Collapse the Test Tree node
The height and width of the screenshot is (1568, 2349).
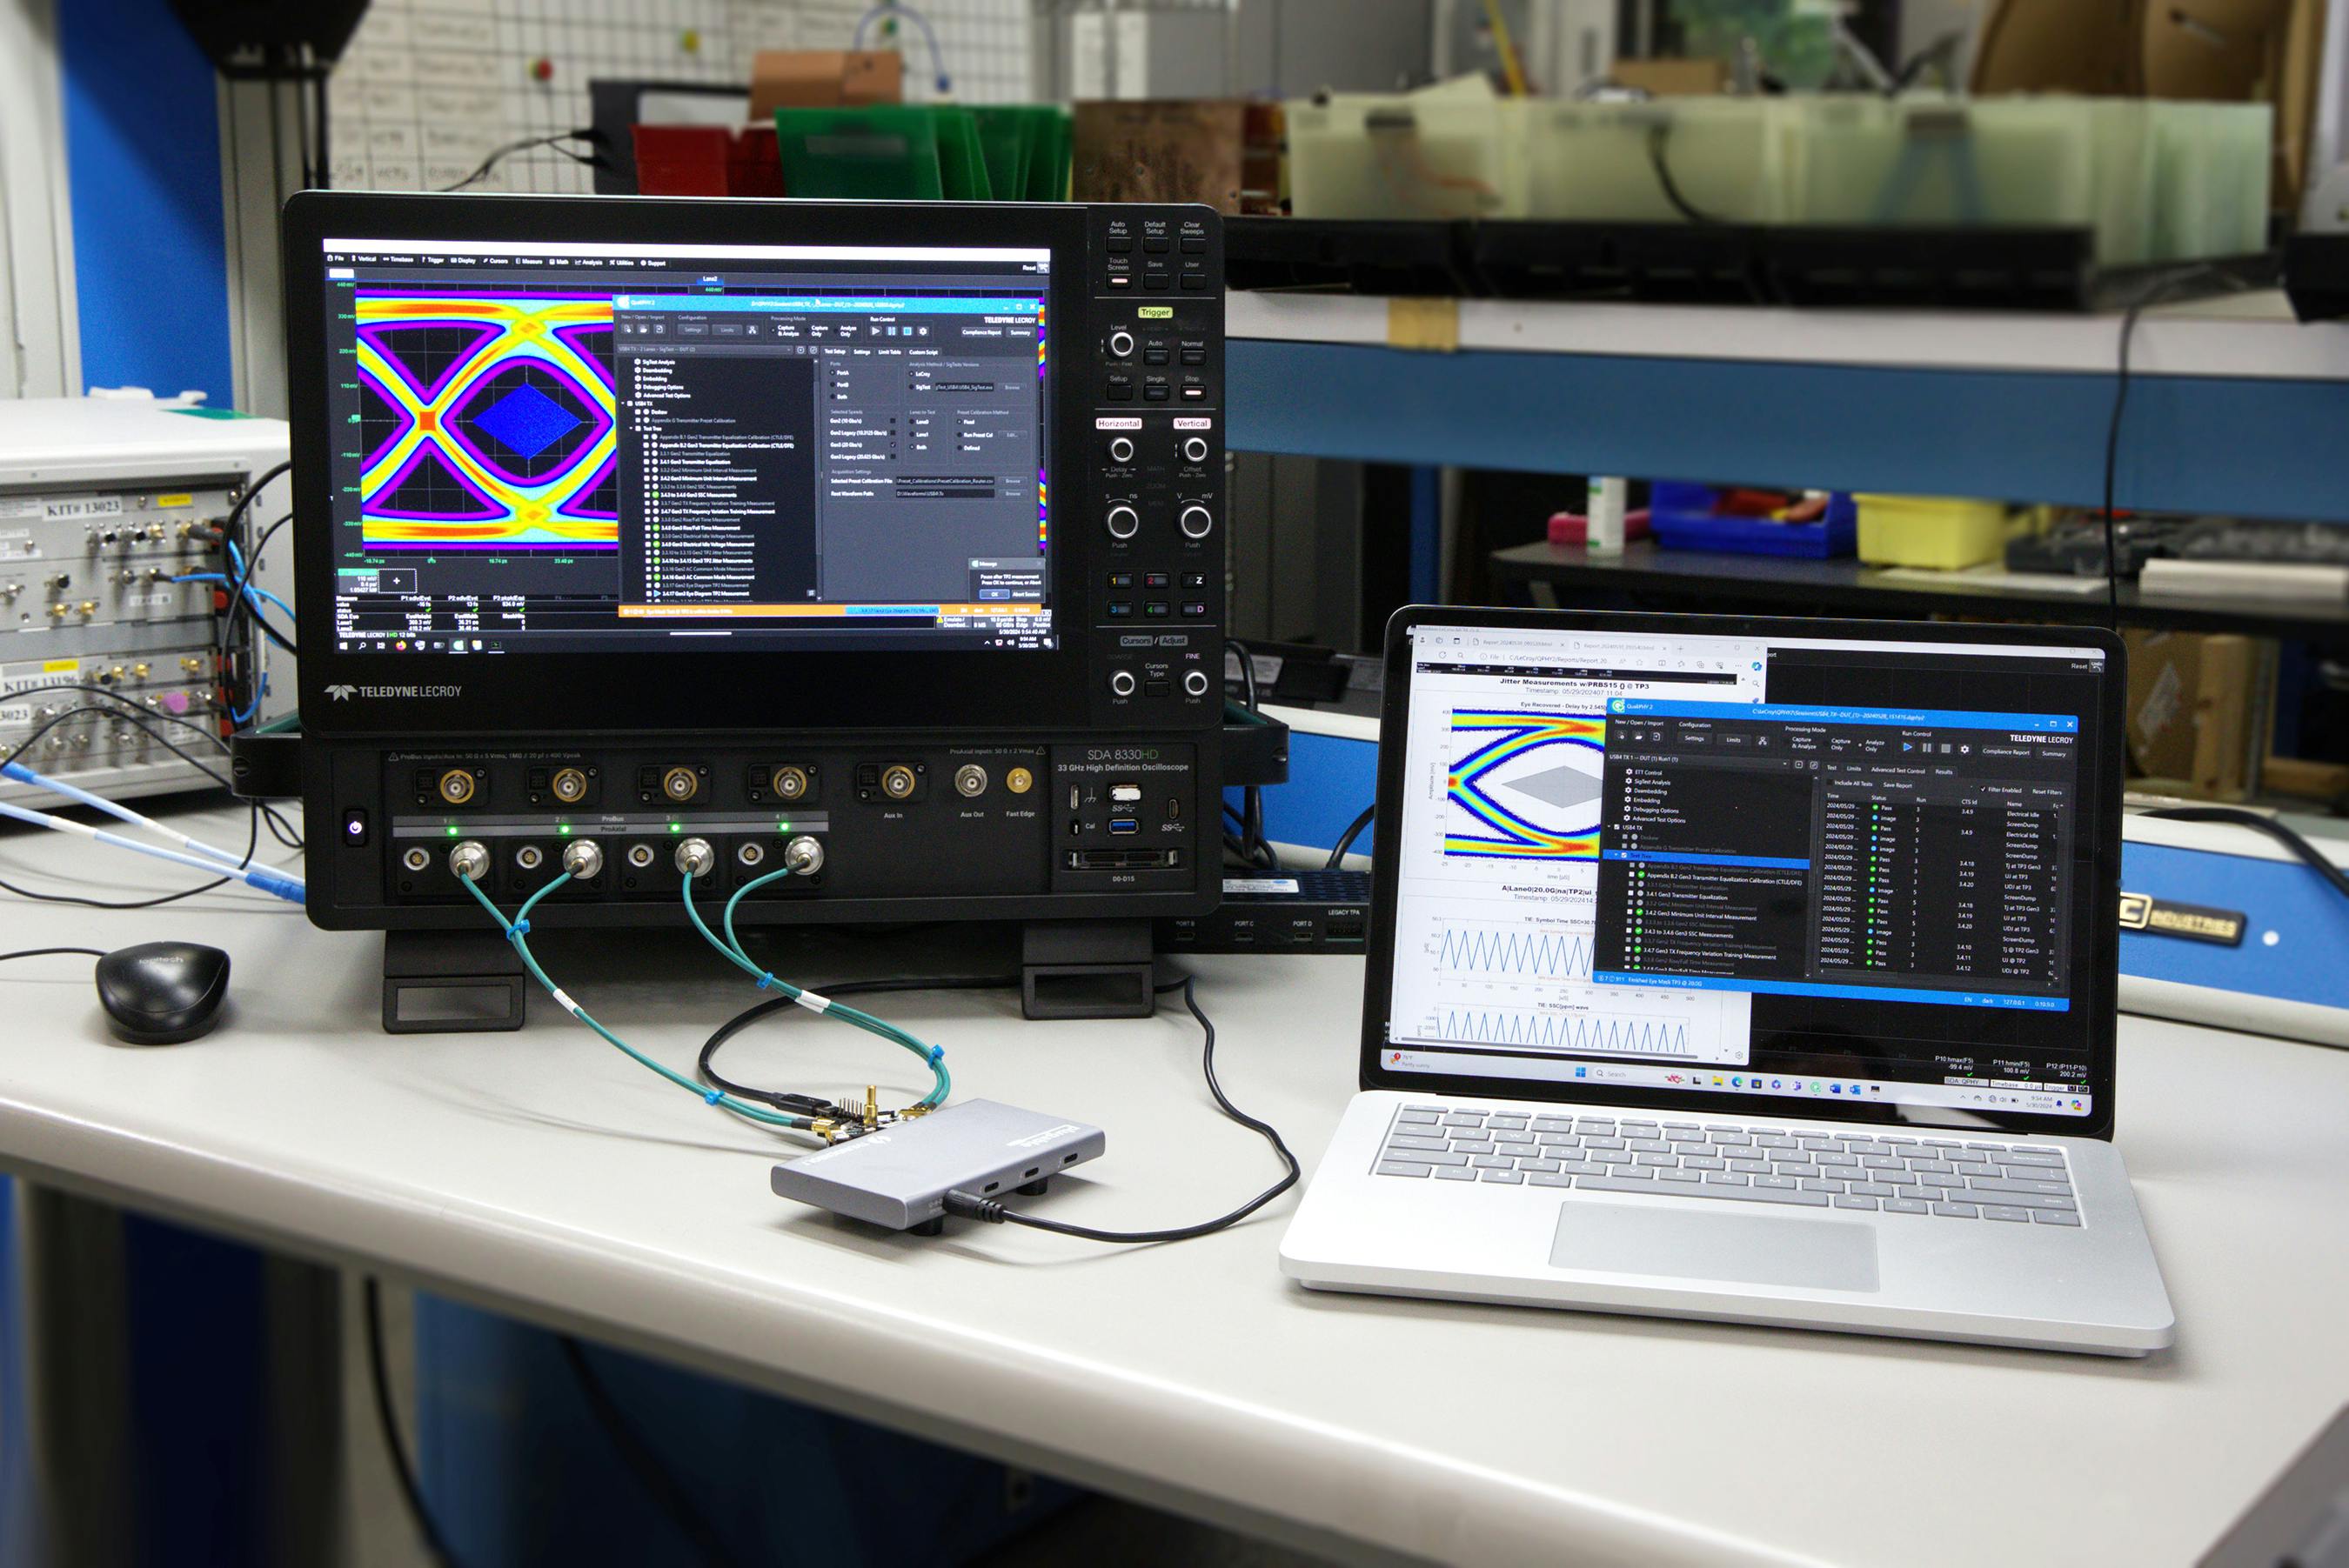632,429
